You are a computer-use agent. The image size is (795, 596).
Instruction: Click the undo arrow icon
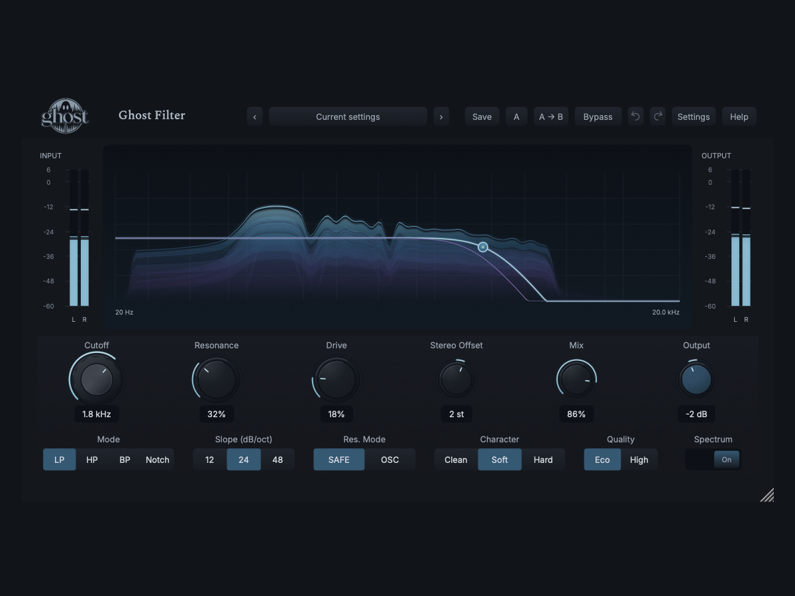pyautogui.click(x=635, y=117)
